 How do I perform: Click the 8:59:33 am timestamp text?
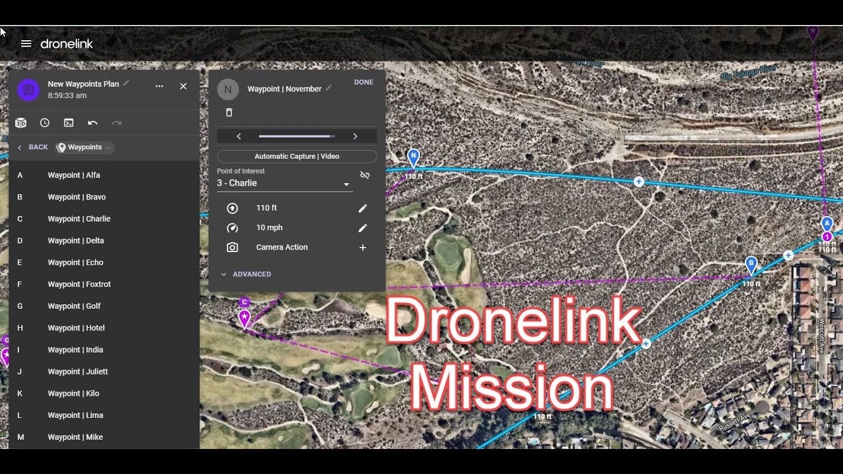[67, 95]
